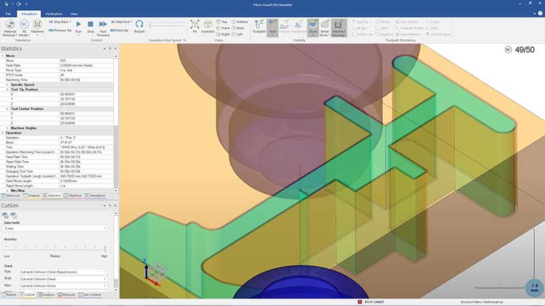Stop the simulation playback
Viewport: 545px width, 306px height.
pyautogui.click(x=91, y=27)
